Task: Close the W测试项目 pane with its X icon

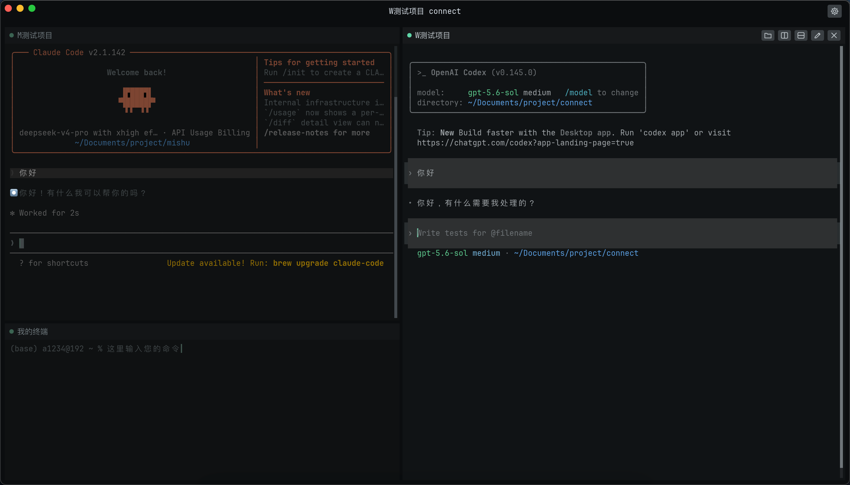Action: click(834, 36)
